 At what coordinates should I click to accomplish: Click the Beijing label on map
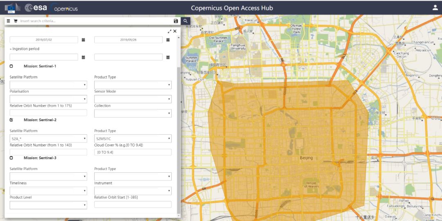307,158
